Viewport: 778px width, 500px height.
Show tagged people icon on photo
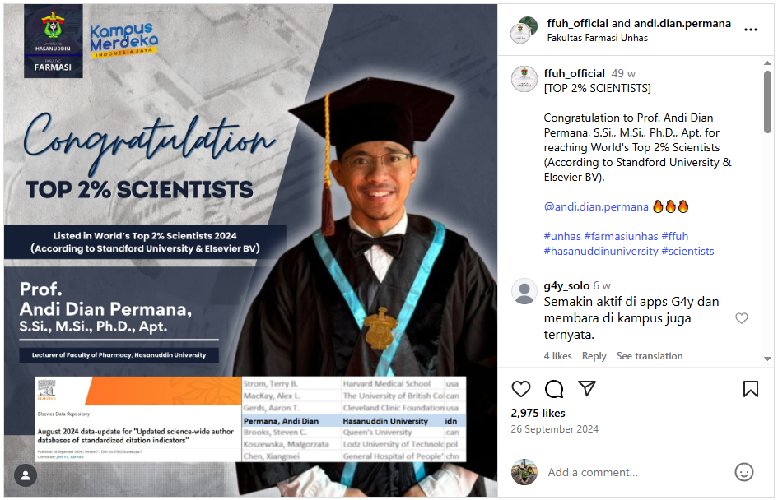[x=26, y=475]
